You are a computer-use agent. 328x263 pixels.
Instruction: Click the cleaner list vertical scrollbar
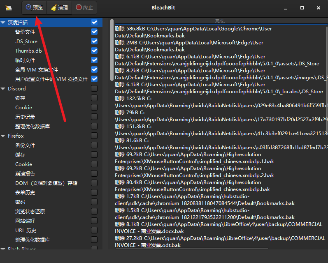click(x=112, y=49)
